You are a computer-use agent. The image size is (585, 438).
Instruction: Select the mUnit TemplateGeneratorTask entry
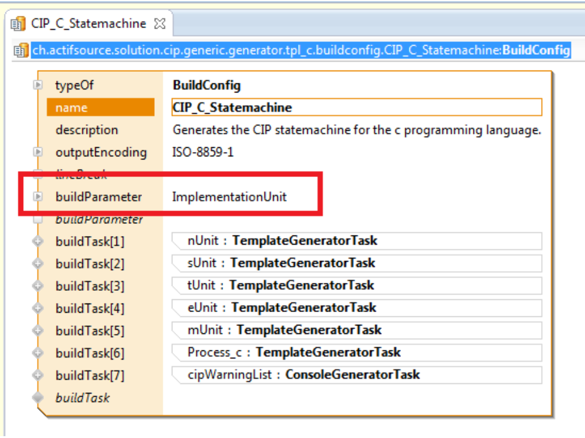click(x=285, y=330)
